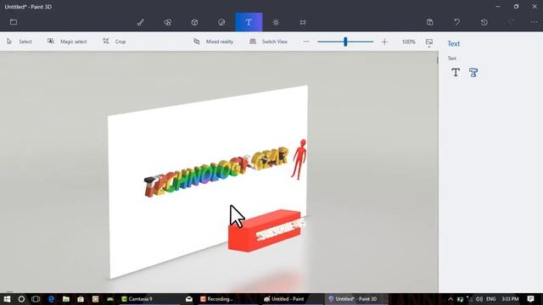The height and width of the screenshot is (305, 543).
Task: Open the Menu folder icon
Action: point(14,22)
